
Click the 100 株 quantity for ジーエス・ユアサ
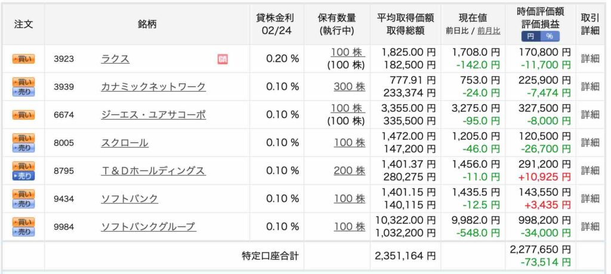[x=348, y=108]
